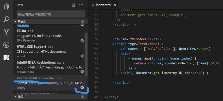The height and width of the screenshot is (101, 223).
Task: Click the installed count badge 7
Action: click(82, 22)
